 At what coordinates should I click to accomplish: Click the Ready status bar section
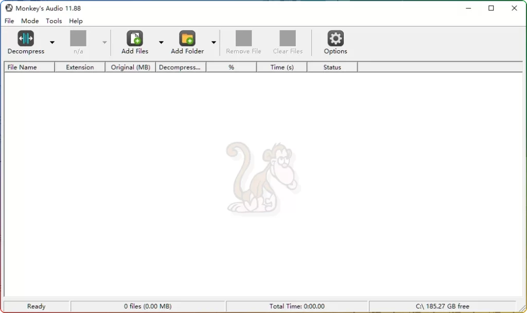click(36, 306)
